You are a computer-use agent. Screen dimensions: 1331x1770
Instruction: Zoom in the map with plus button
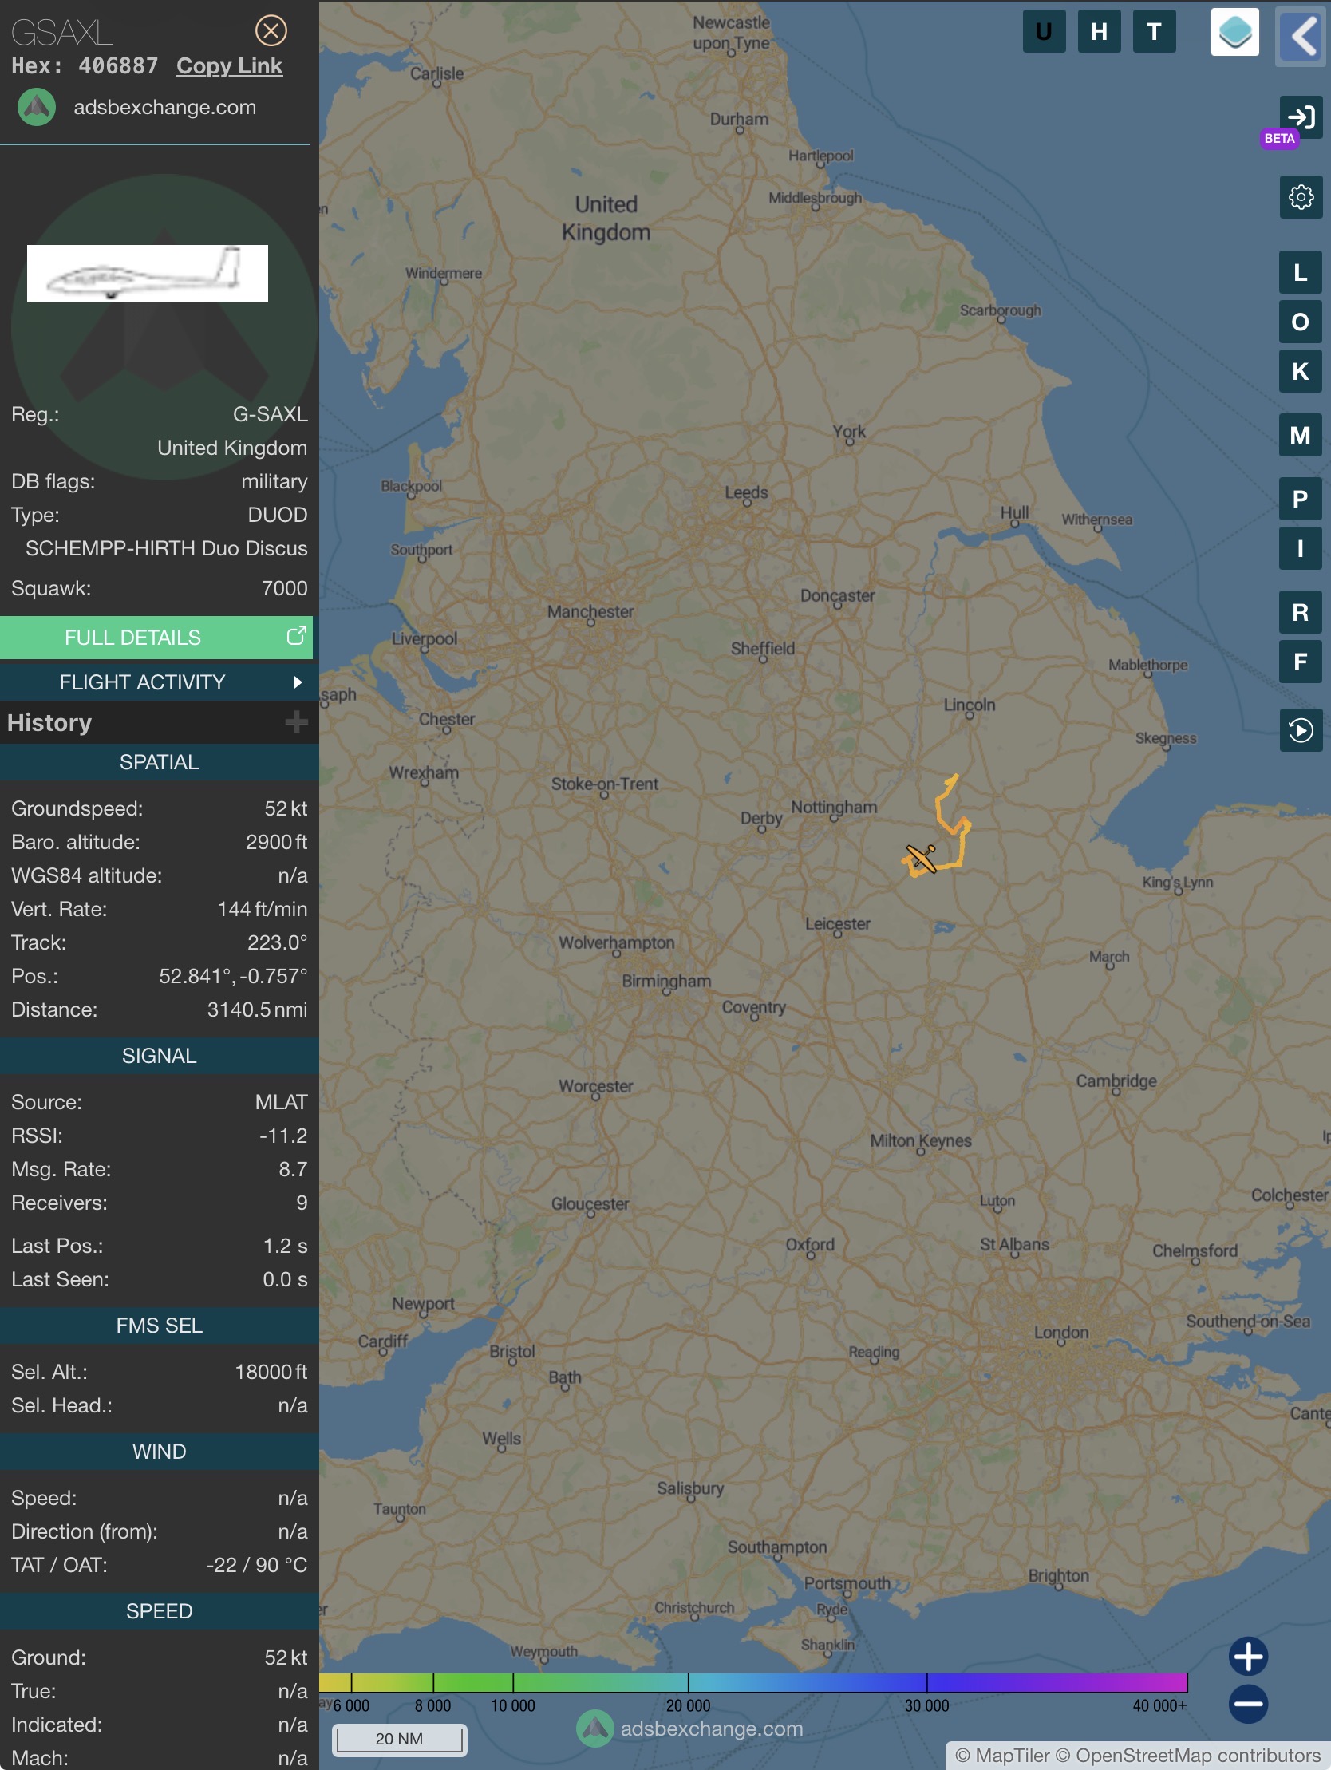[1248, 1656]
